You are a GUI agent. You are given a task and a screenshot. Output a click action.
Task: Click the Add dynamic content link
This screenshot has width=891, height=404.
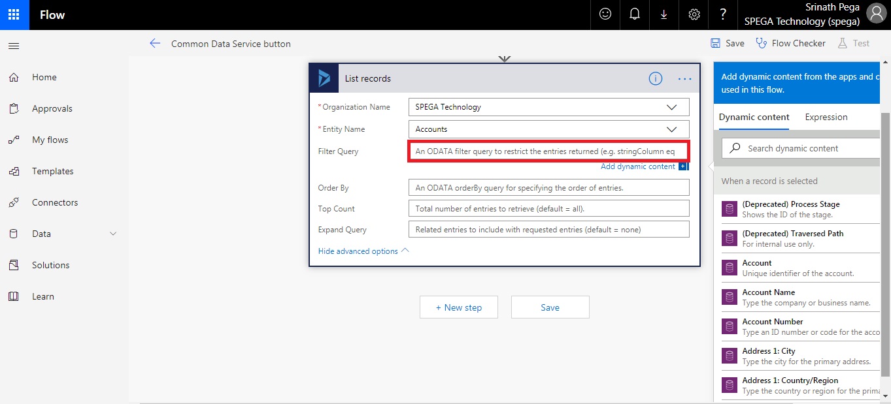638,166
